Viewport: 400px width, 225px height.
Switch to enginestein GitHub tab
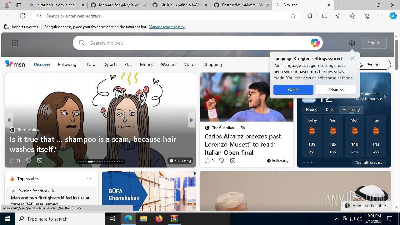coord(180,5)
